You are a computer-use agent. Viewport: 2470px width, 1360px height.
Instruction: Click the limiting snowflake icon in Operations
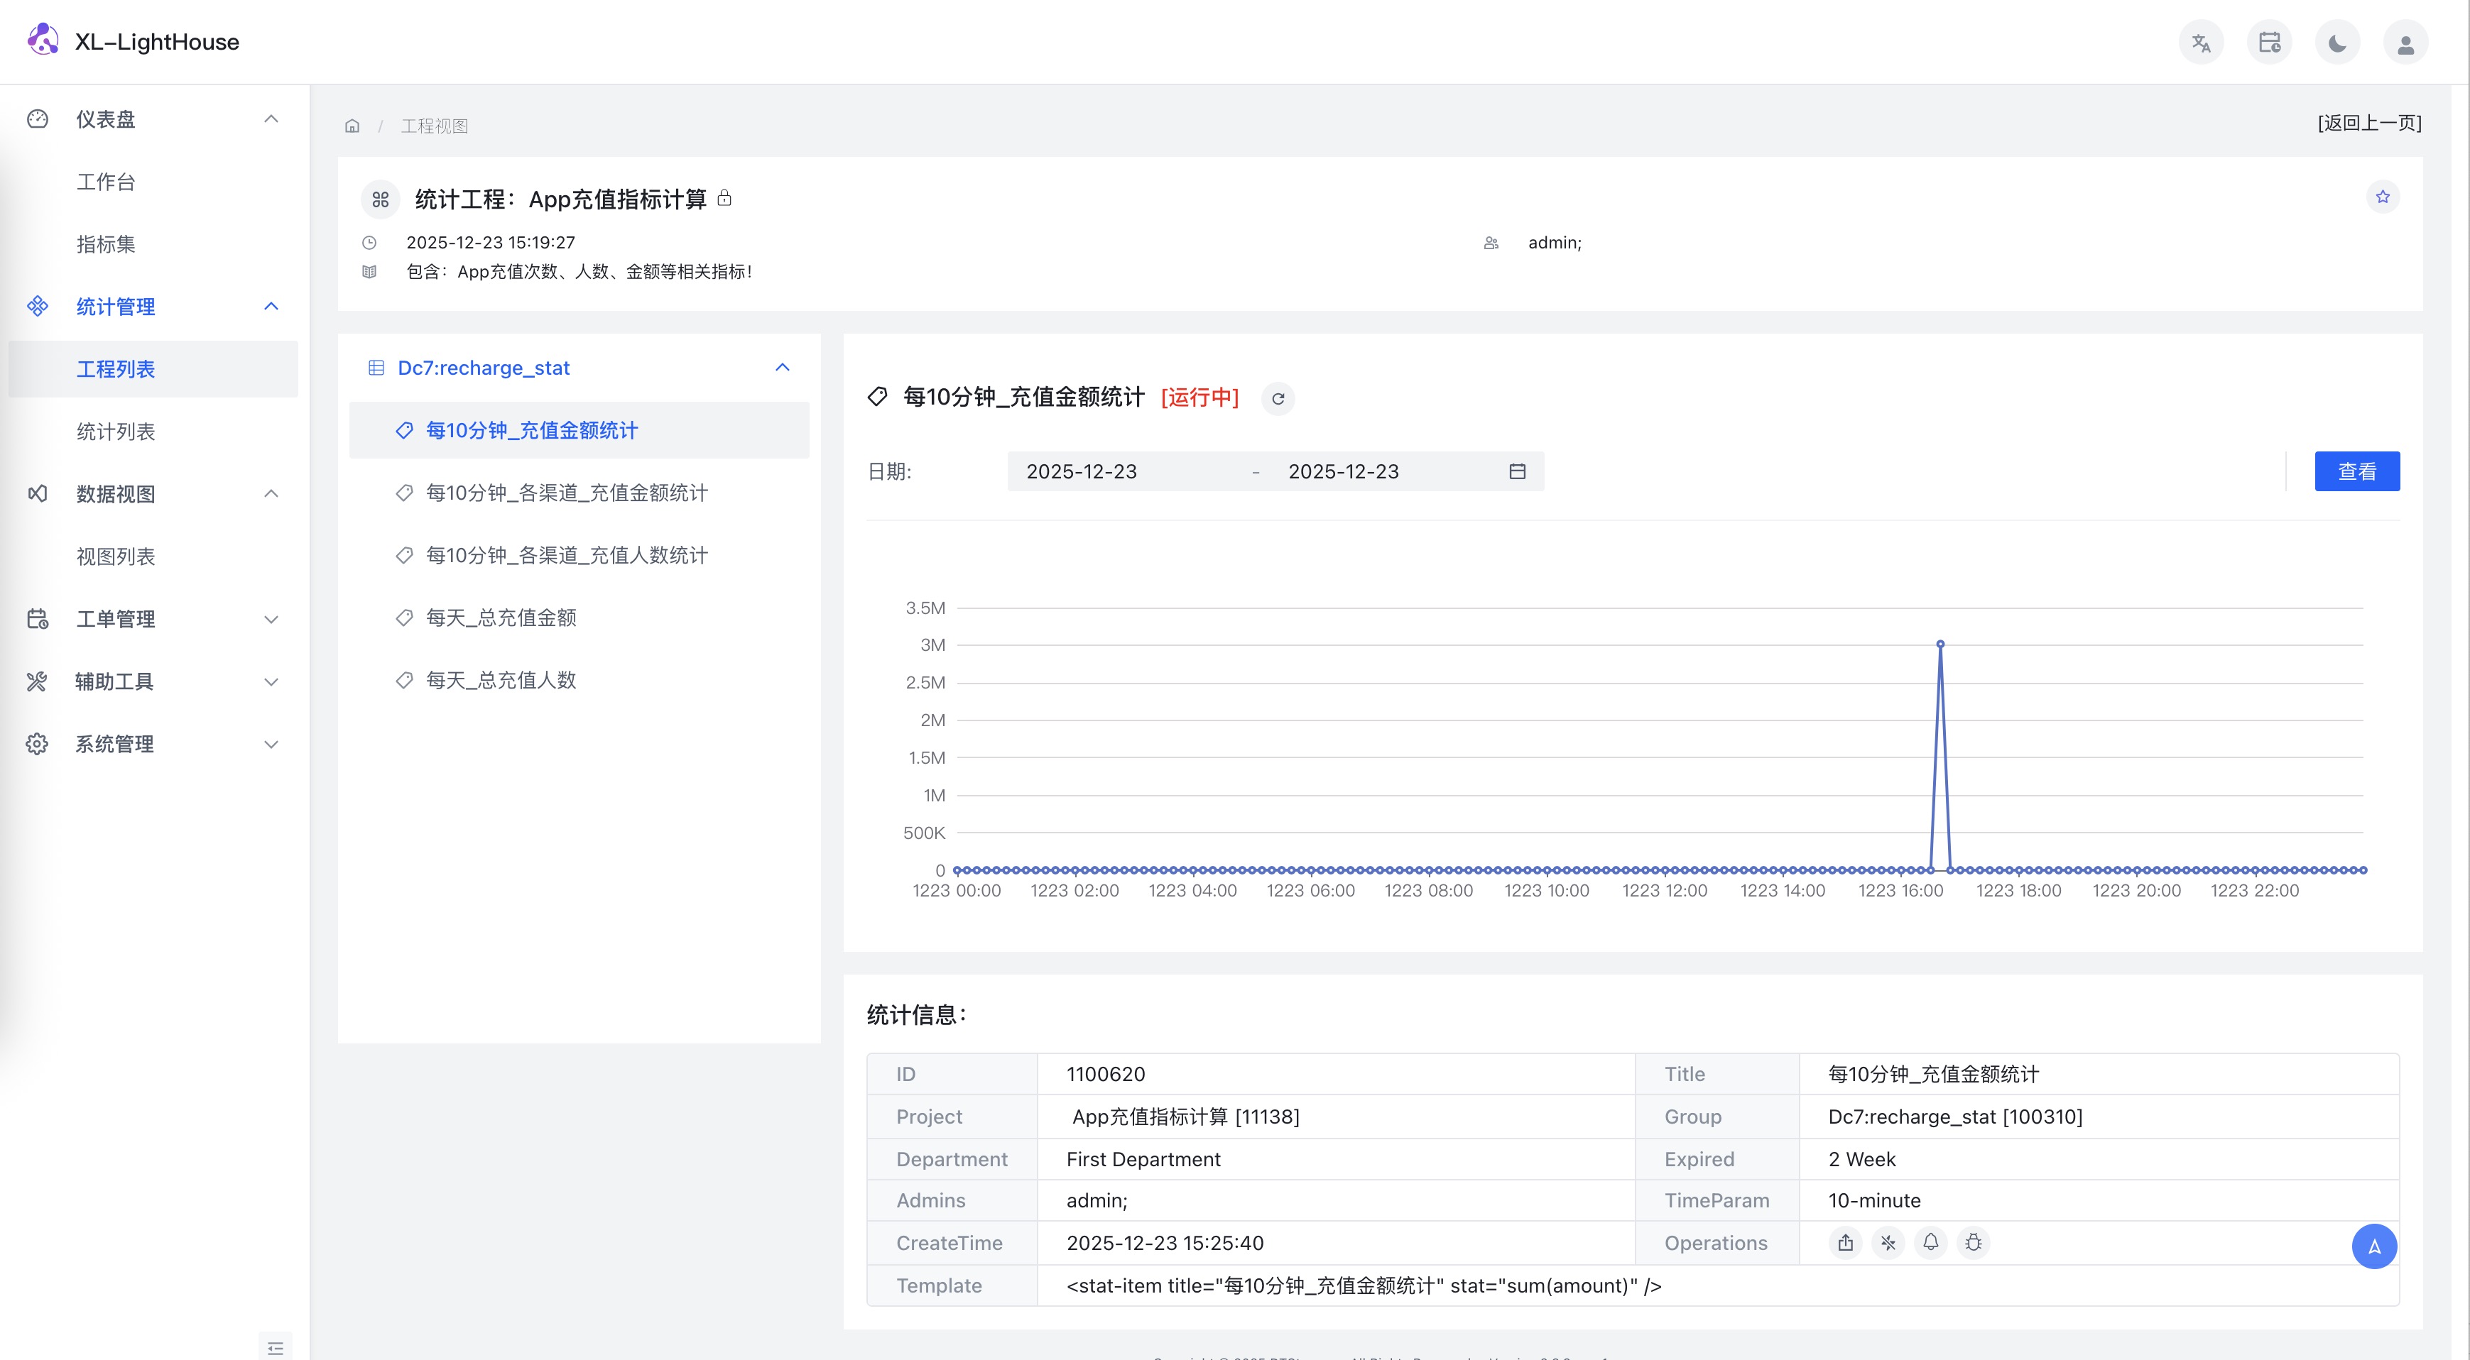[1888, 1243]
